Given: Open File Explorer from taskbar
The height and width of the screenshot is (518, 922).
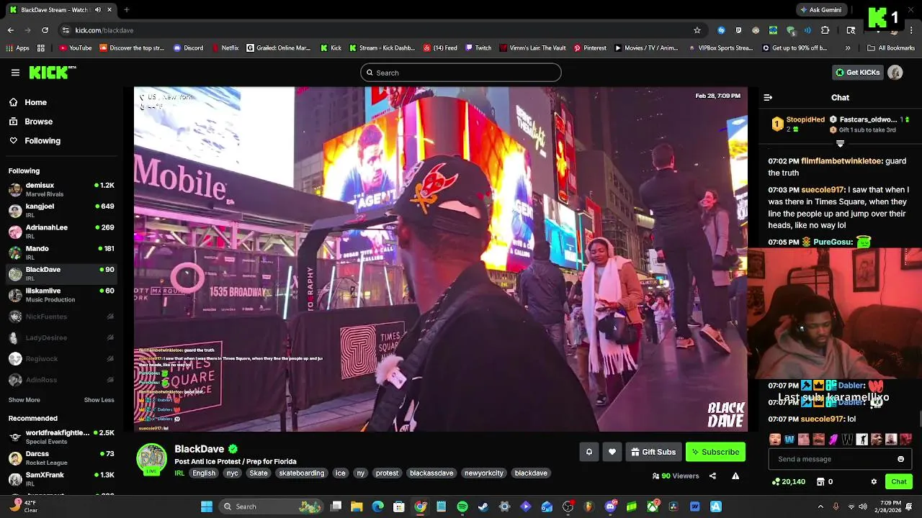Looking at the screenshot, I should [x=357, y=506].
